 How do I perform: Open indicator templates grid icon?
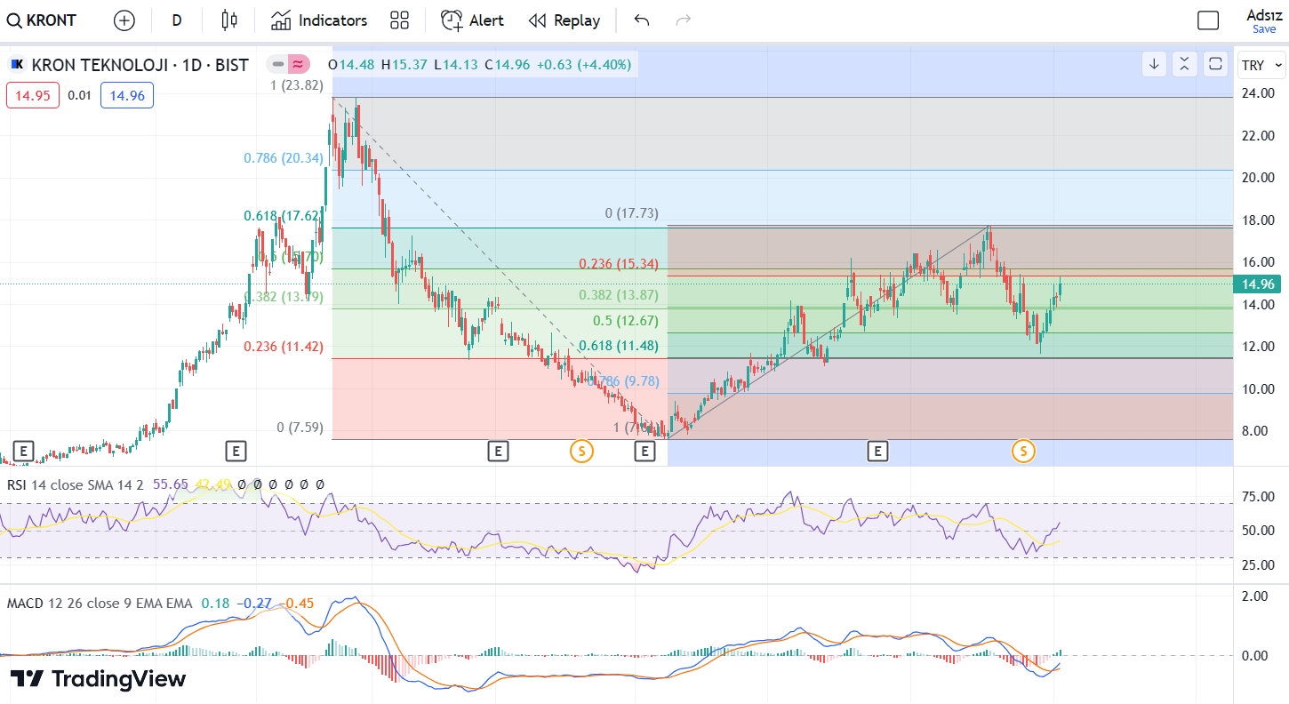point(399,20)
